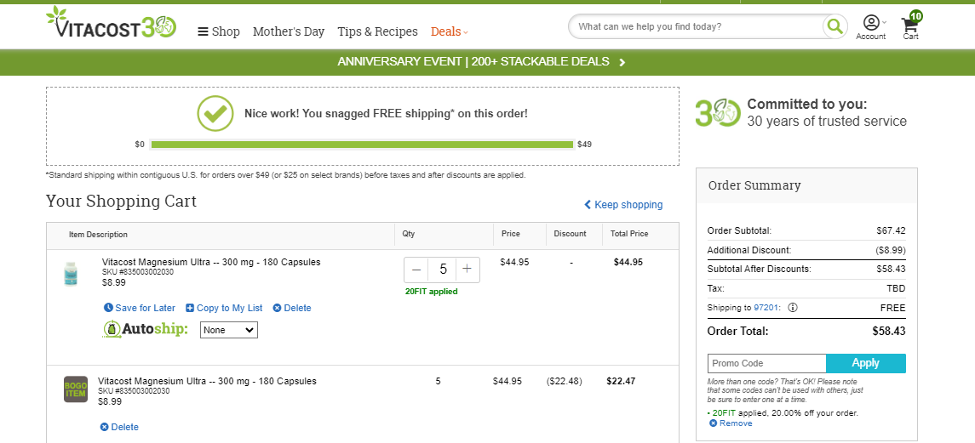This screenshot has height=443, width=975.
Task: Open the shopping cart icon
Action: coord(911,26)
